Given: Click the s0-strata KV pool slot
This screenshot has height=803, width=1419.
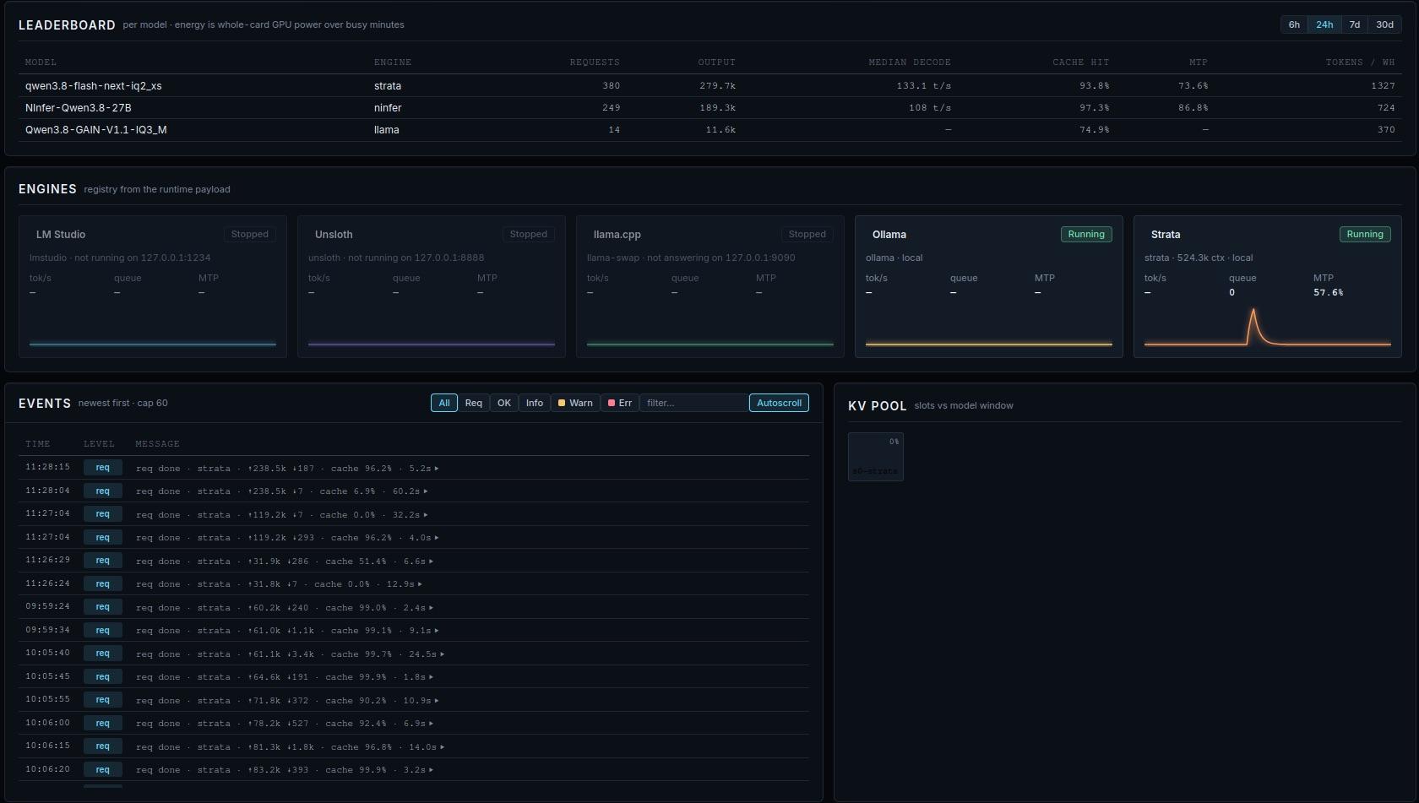Looking at the screenshot, I should pos(876,457).
